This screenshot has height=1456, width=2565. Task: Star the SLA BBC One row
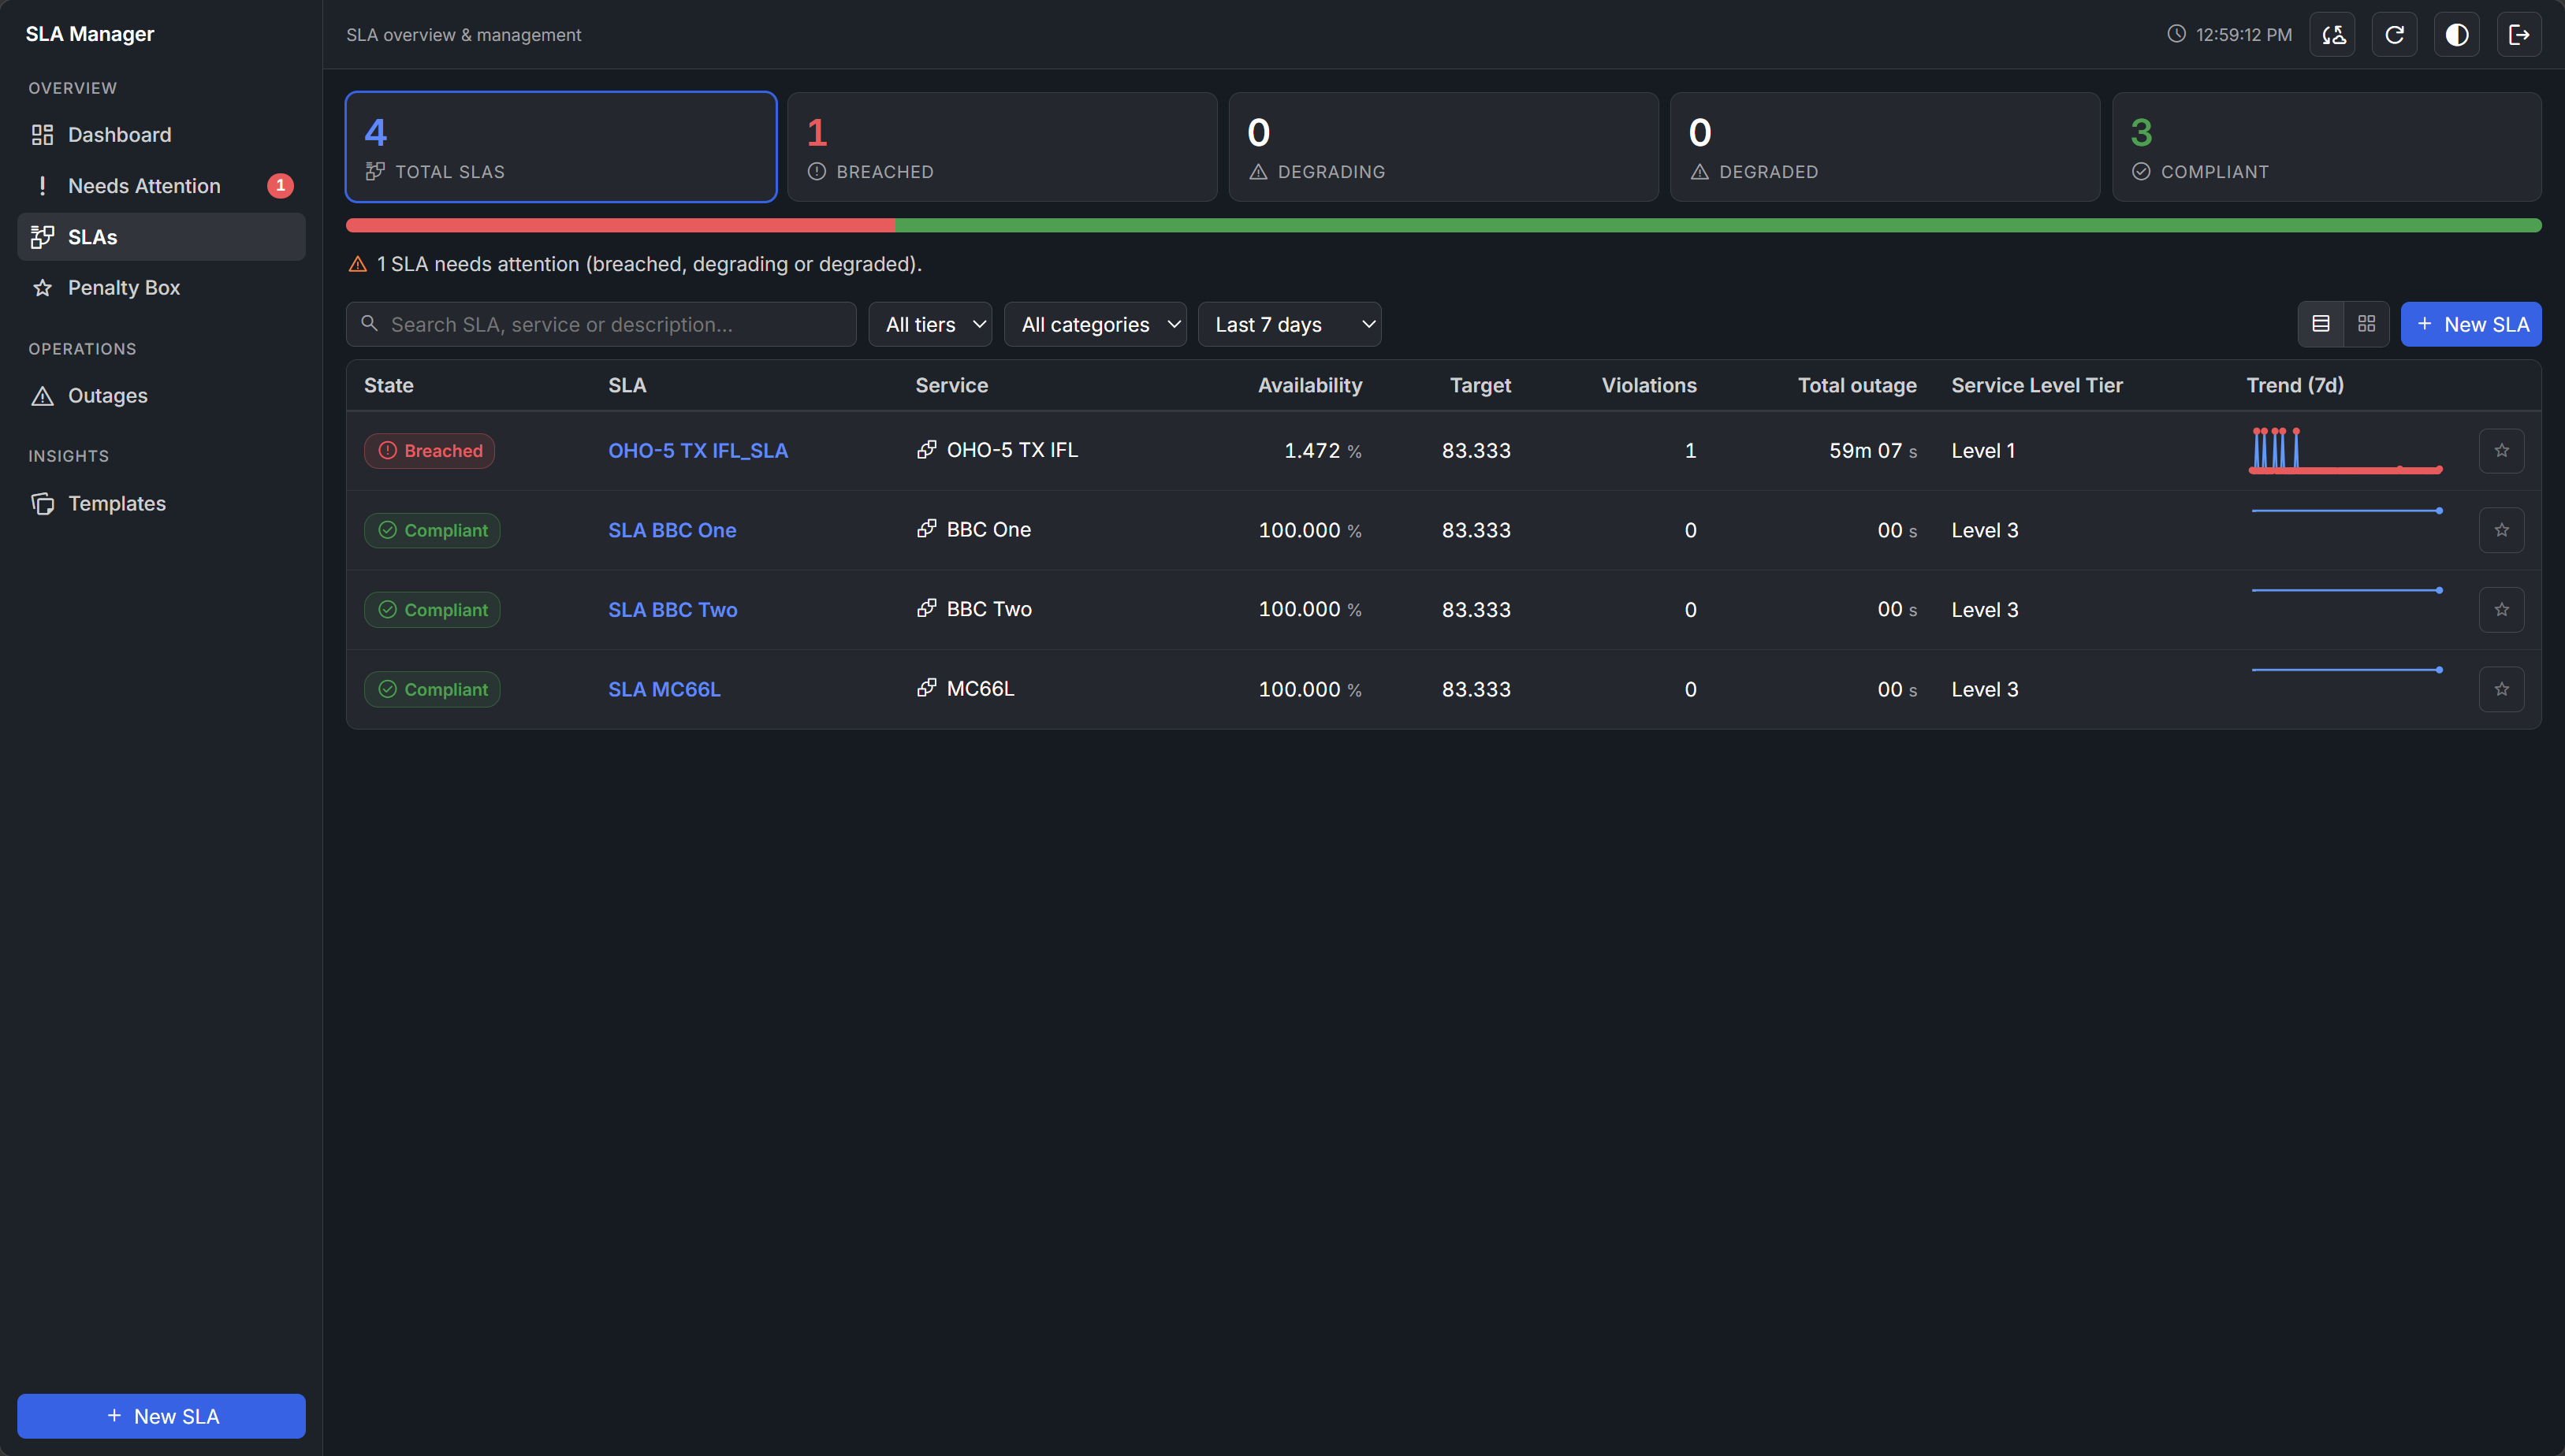click(x=2501, y=530)
